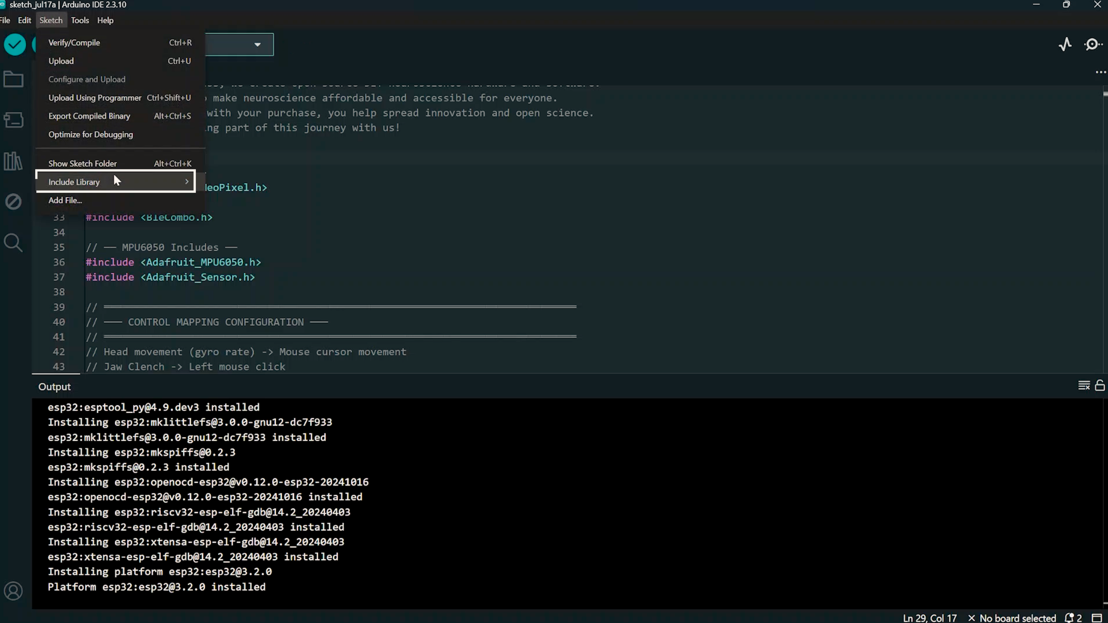The width and height of the screenshot is (1108, 623).
Task: Open the Help menu
Action: coord(105,20)
